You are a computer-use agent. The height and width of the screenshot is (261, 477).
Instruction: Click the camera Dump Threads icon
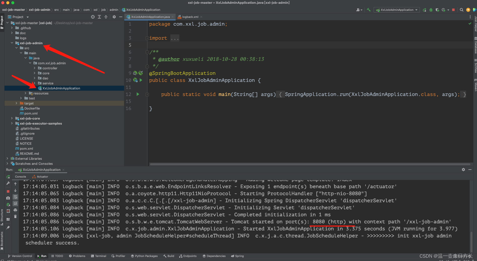click(x=8, y=198)
